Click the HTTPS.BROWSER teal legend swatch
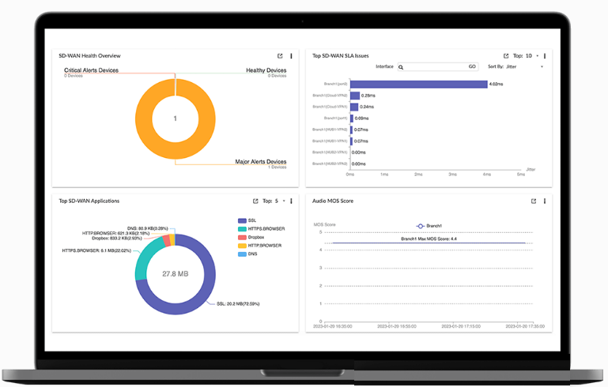 (242, 229)
